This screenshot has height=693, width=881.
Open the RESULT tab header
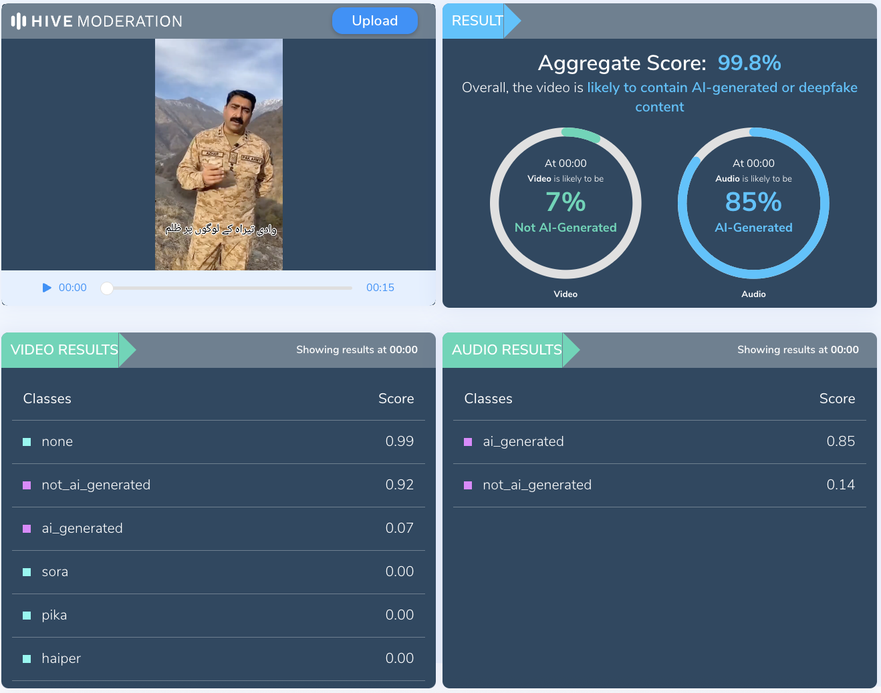tap(477, 21)
